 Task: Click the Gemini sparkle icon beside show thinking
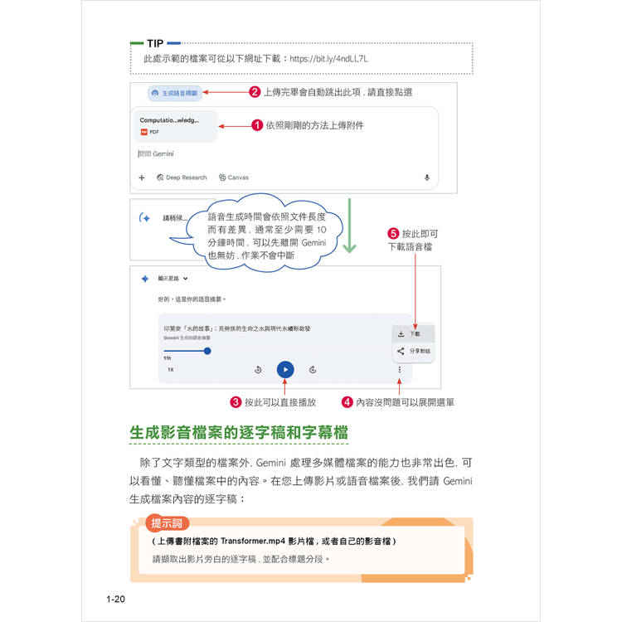pos(145,279)
